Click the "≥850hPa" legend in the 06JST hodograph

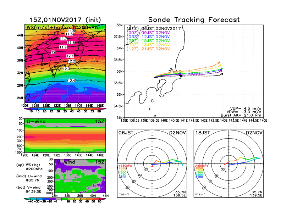click(x=125, y=166)
